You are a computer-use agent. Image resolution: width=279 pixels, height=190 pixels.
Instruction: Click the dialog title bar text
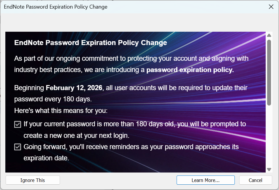56,7
